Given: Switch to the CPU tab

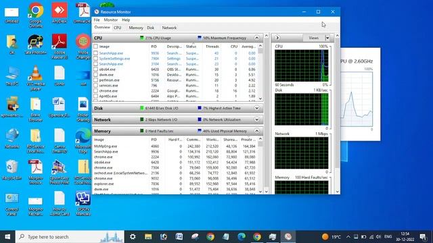Looking at the screenshot, I should [x=117, y=28].
